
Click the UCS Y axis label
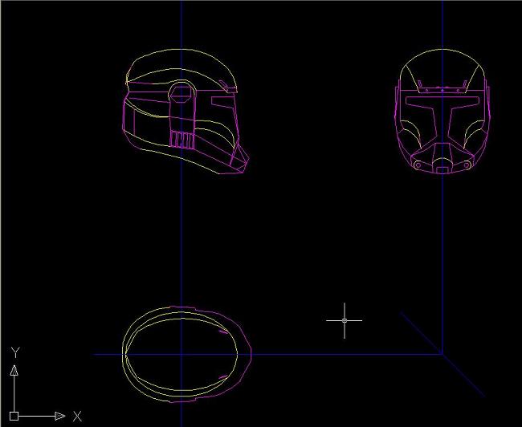click(15, 352)
